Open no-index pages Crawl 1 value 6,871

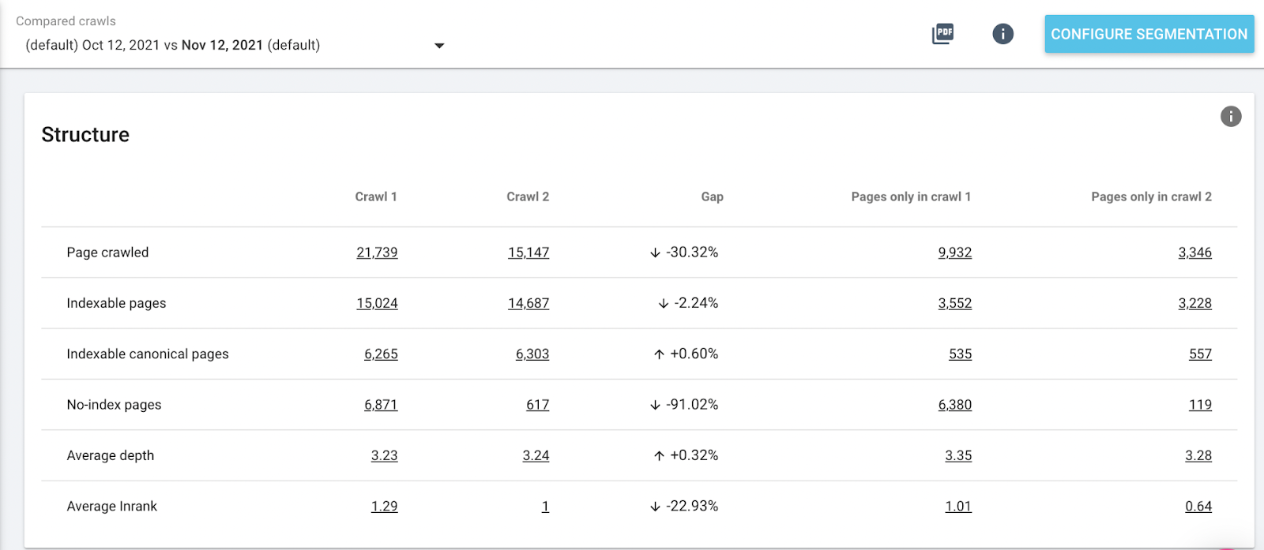click(x=381, y=405)
